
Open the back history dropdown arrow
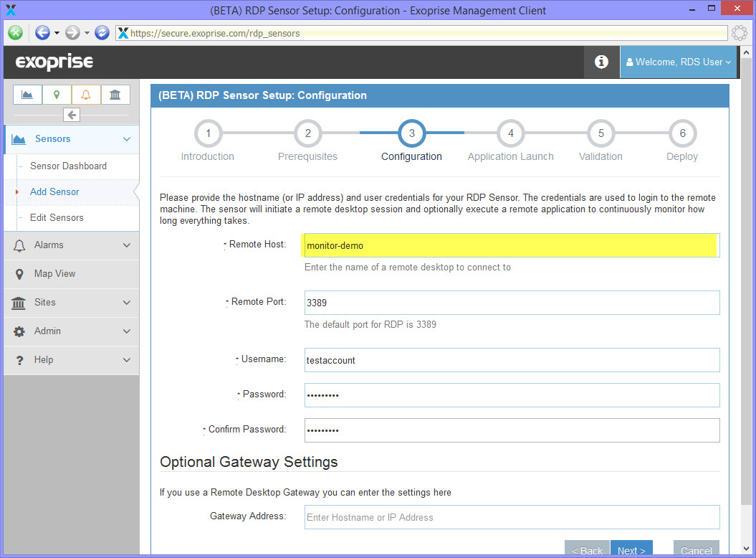click(57, 33)
